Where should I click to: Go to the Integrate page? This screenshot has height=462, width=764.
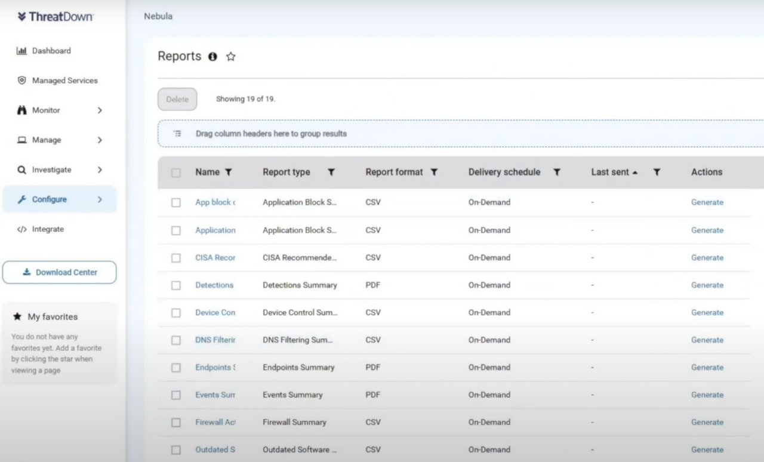[x=47, y=229]
